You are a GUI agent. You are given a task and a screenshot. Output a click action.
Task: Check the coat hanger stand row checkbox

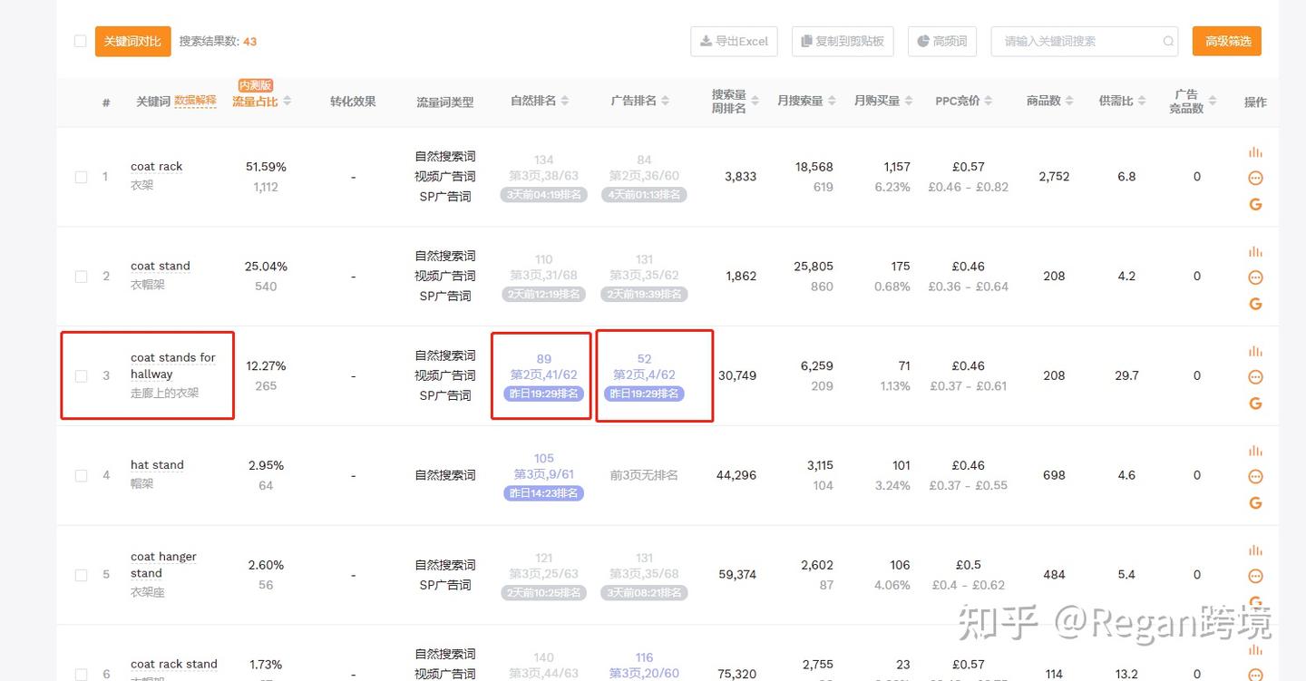click(81, 575)
